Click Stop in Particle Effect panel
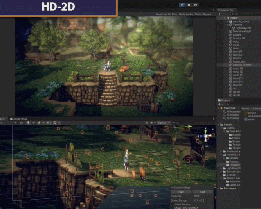261x209 pixels. coord(203,192)
